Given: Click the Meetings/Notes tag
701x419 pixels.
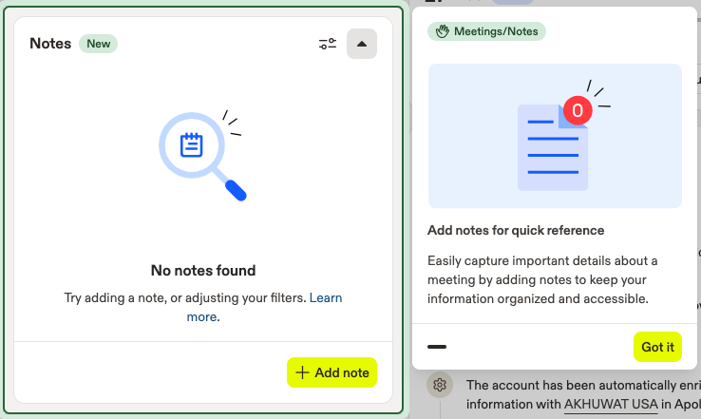Looking at the screenshot, I should pos(487,31).
